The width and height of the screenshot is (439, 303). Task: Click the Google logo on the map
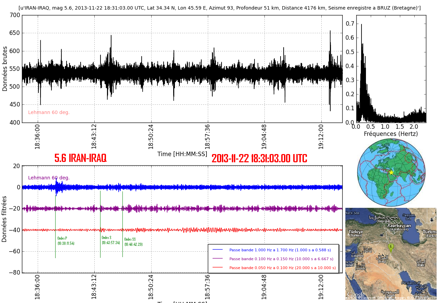coord(356,295)
